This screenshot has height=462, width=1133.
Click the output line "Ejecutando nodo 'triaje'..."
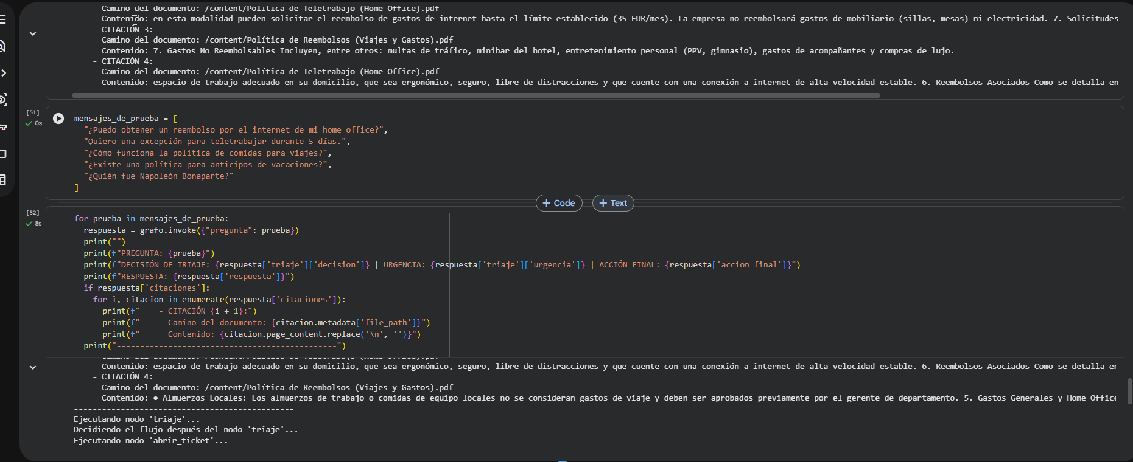[x=136, y=419]
